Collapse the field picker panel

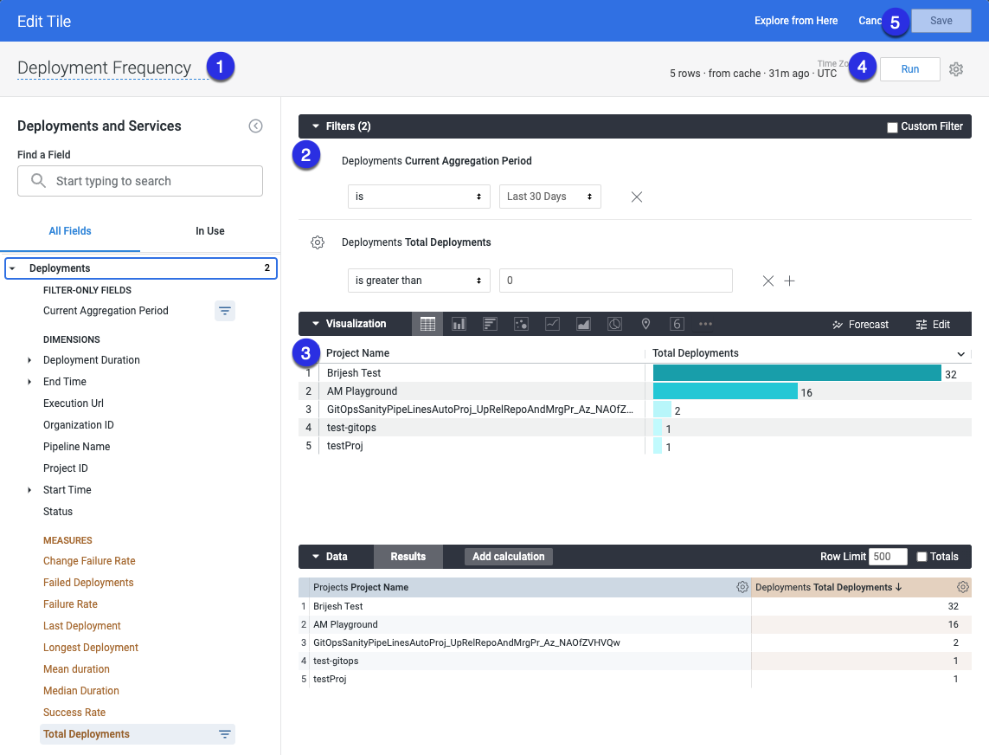click(255, 126)
